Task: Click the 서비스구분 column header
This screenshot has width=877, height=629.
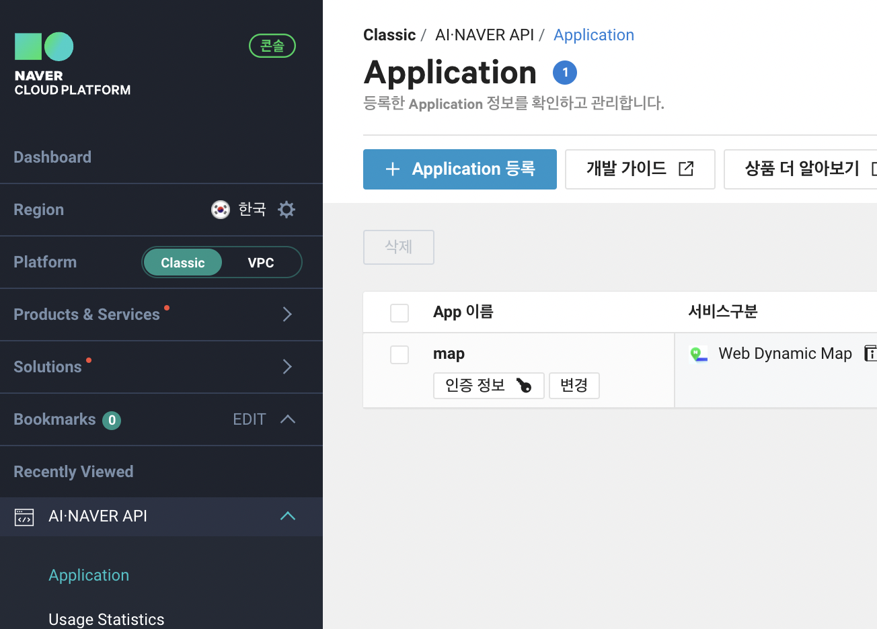Action: pyautogui.click(x=723, y=312)
